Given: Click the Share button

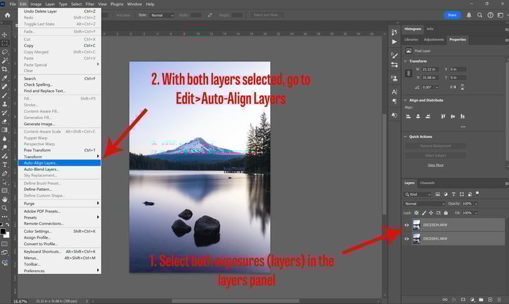Looking at the screenshot, I should [452, 15].
